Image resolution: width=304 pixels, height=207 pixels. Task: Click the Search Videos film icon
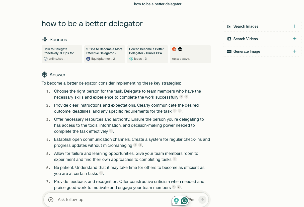coord(229,39)
